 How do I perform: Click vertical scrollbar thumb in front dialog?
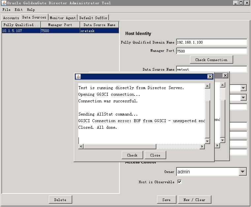(x=207, y=119)
